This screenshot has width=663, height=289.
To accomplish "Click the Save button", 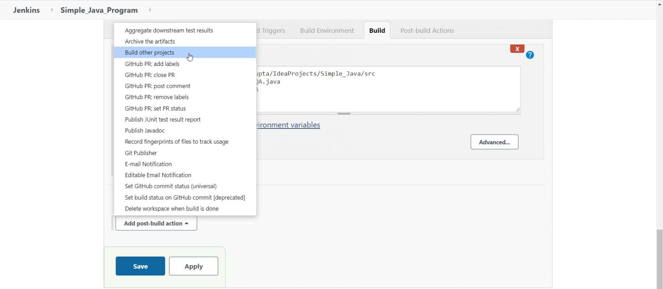I will pos(140,266).
